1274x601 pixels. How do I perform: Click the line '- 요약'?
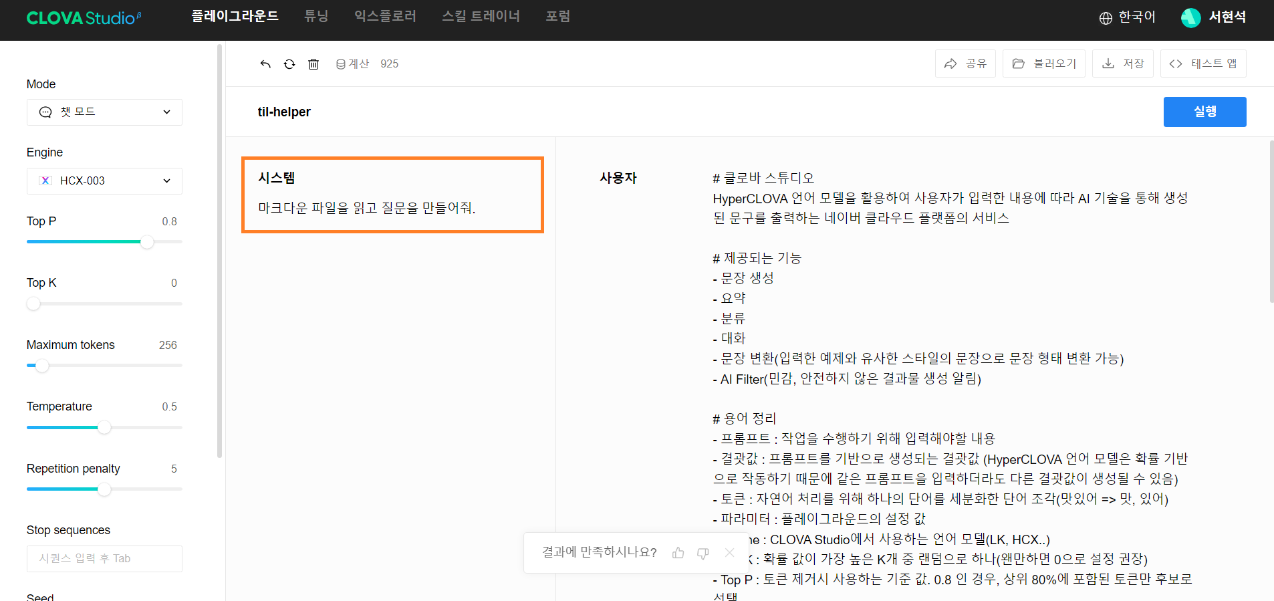tap(729, 298)
